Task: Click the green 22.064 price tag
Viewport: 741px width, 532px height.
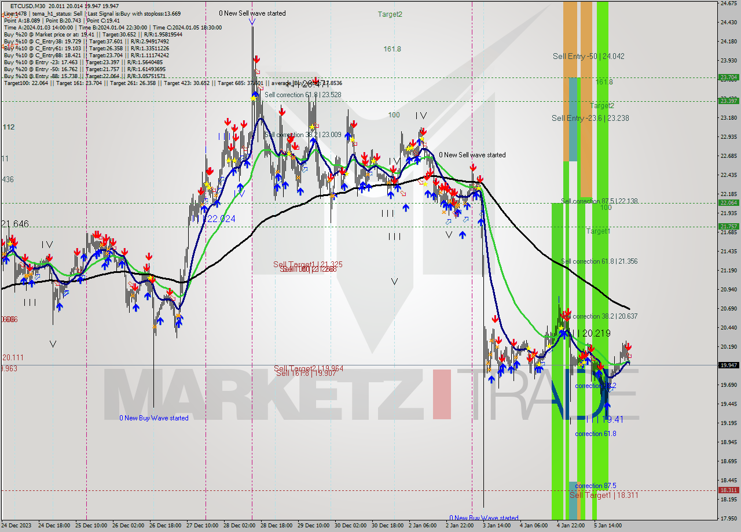Action: coord(728,202)
